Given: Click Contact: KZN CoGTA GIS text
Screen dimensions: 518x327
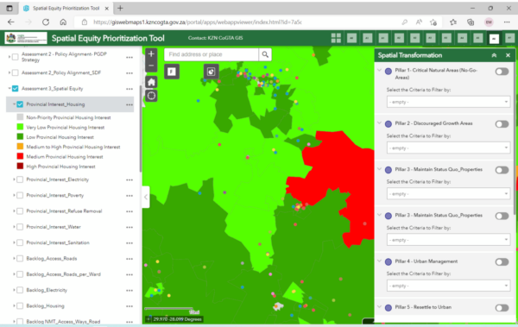Looking at the screenshot, I should (215, 38).
